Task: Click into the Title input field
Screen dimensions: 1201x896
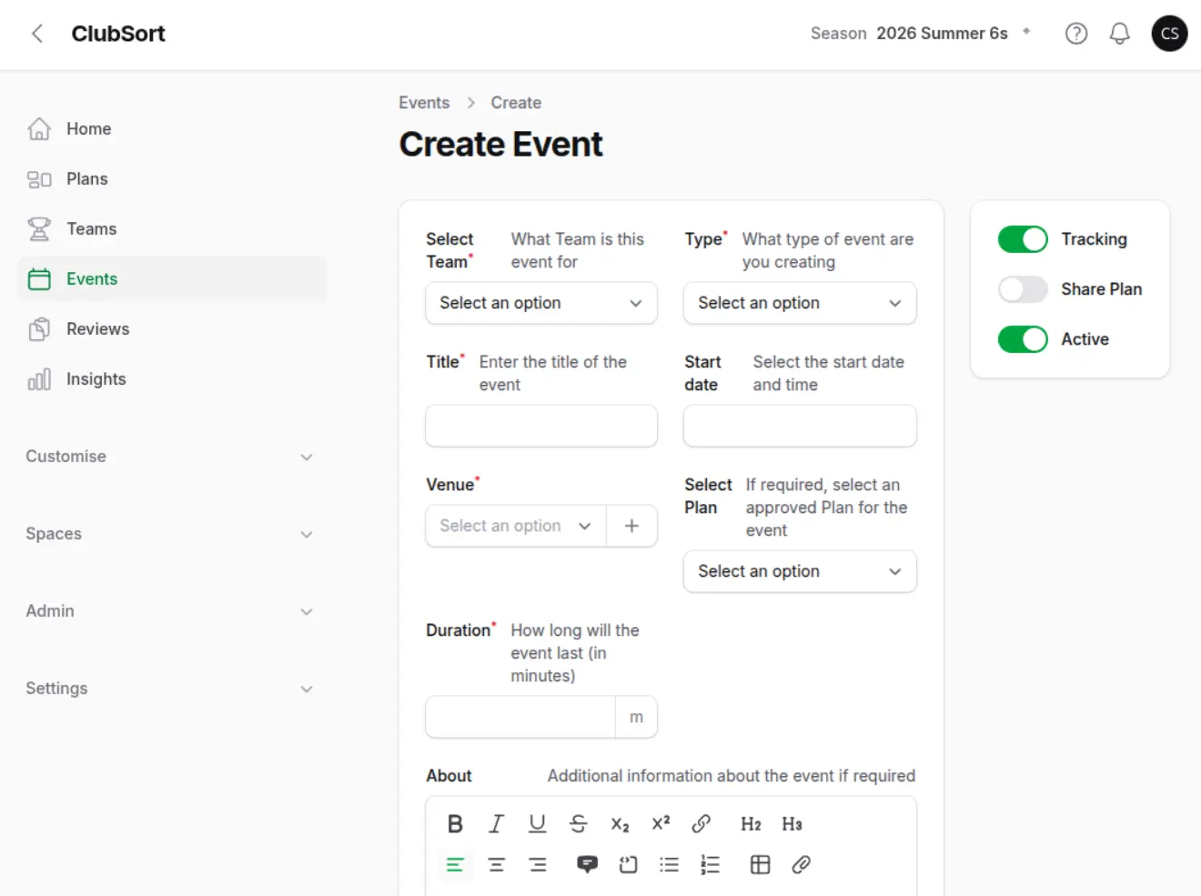Action: tap(541, 426)
